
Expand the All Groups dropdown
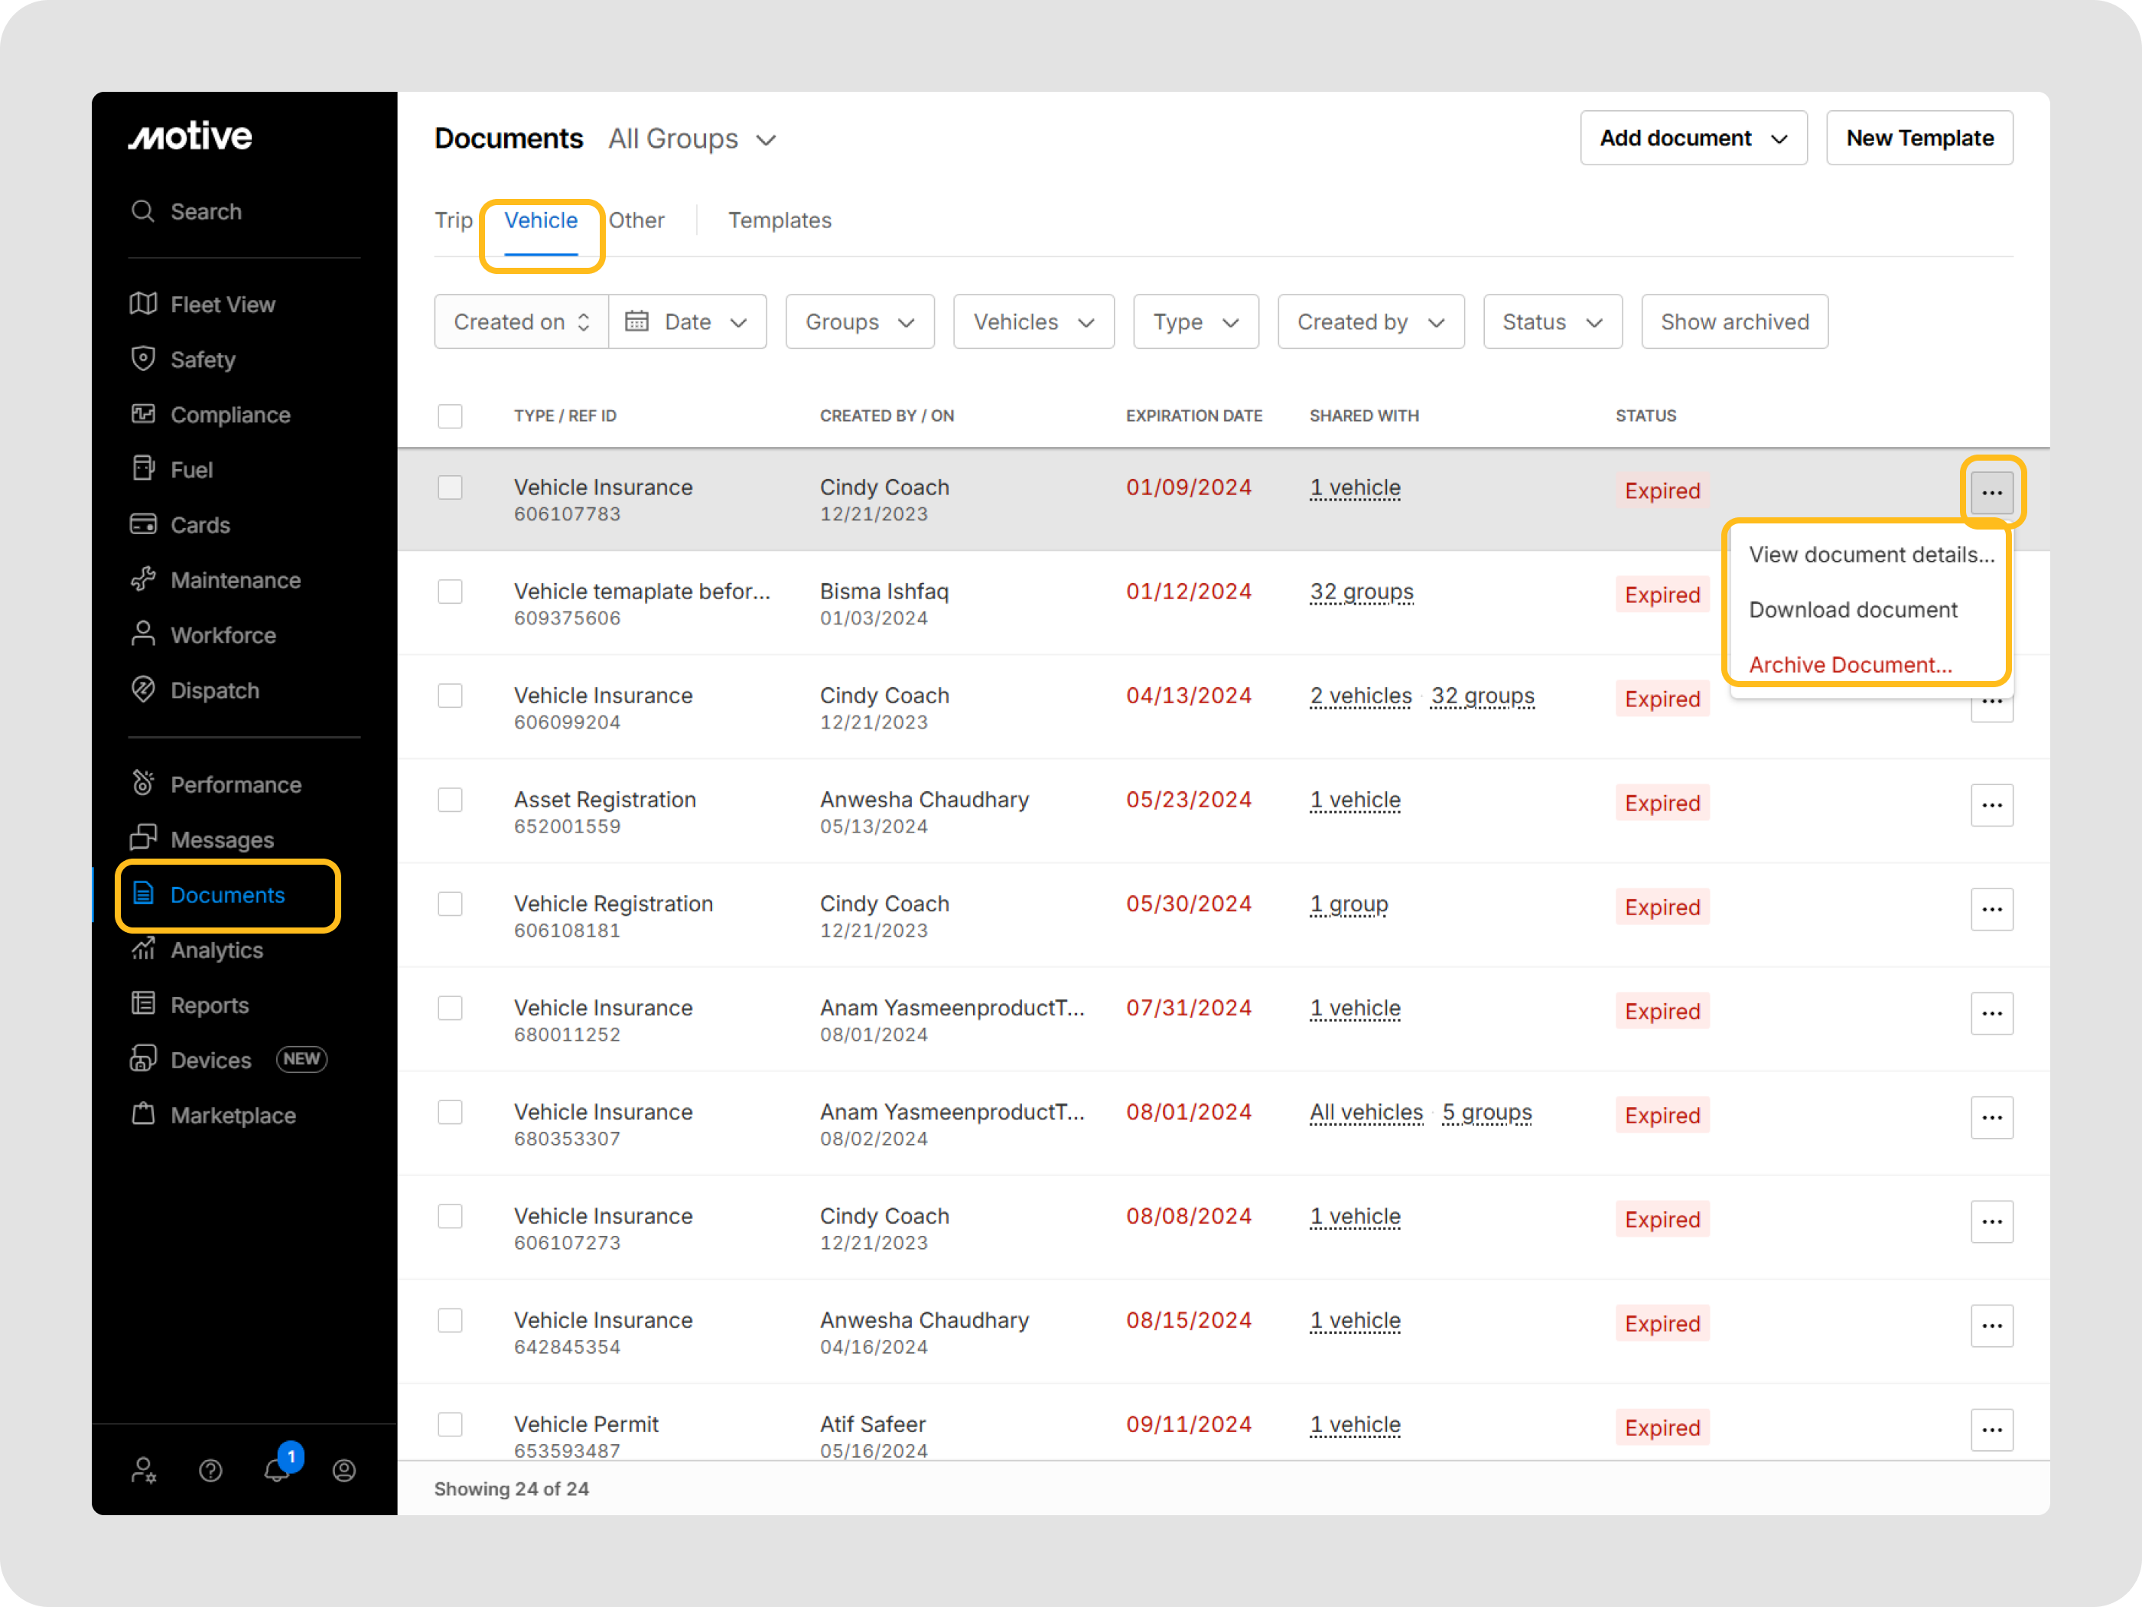[x=692, y=139]
